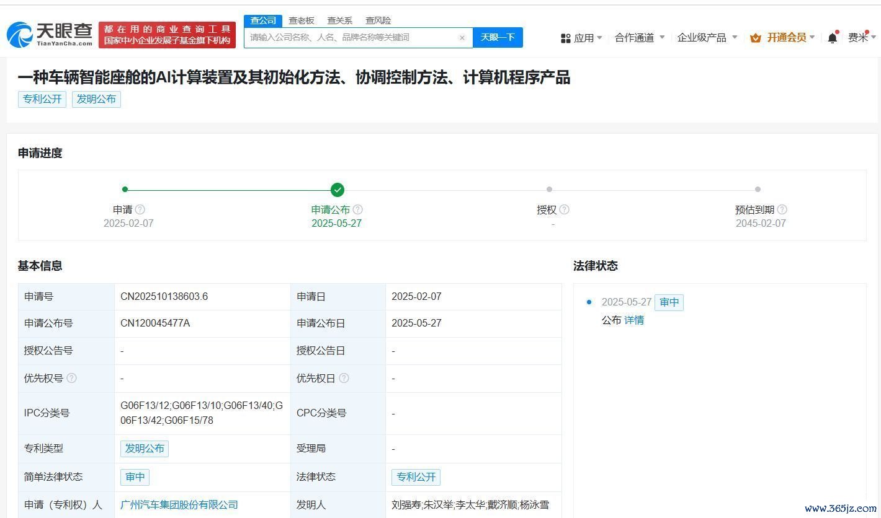Viewport: 881px width, 518px height.
Task: Click the 2045-02-07 estimated expiry date
Action: (761, 224)
